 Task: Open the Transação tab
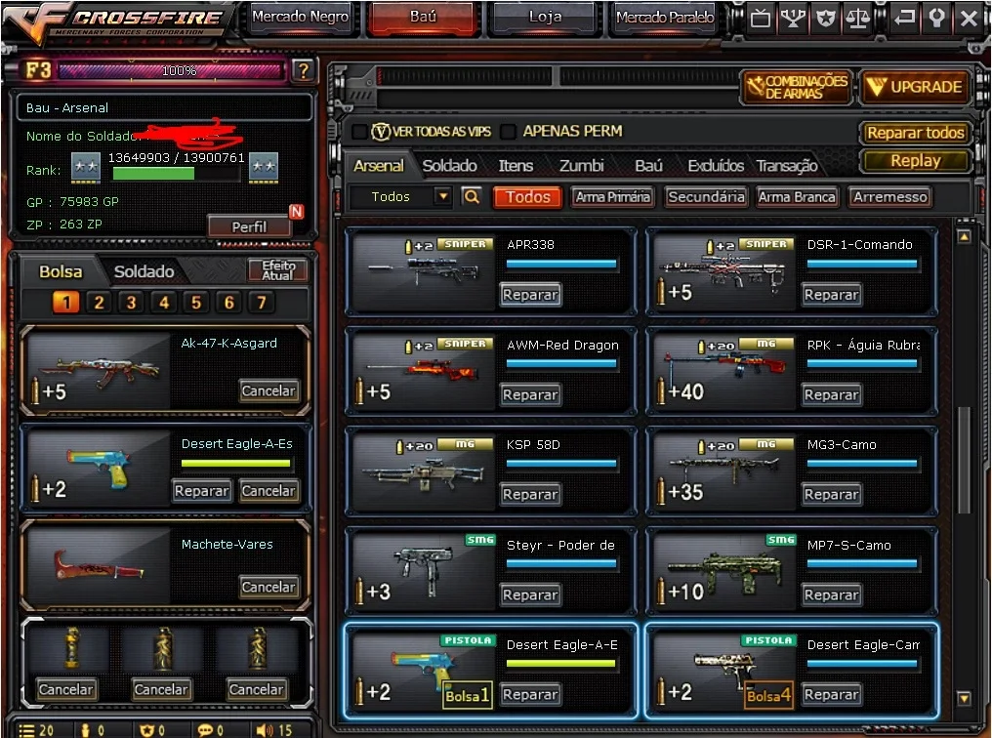(x=786, y=166)
